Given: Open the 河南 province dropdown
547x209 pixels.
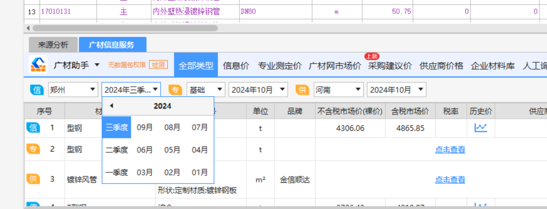Looking at the screenshot, I should [339, 90].
